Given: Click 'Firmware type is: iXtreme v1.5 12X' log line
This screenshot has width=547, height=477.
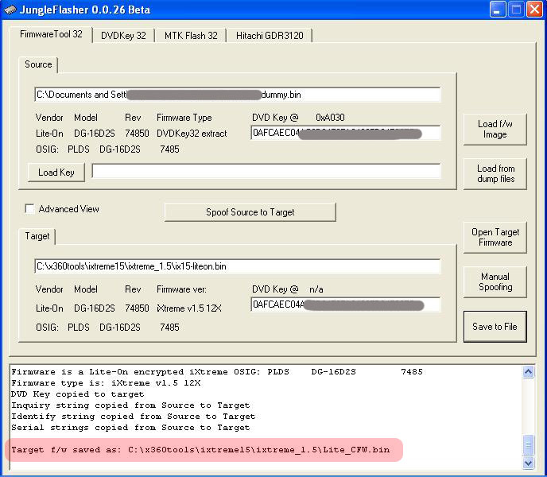Looking at the screenshot, I should (106, 383).
